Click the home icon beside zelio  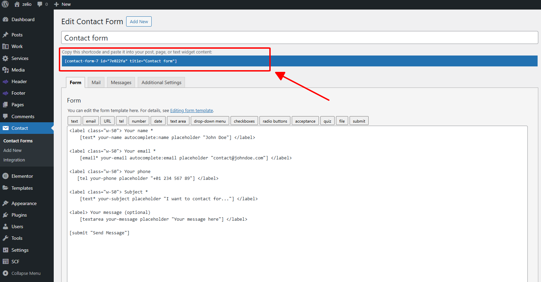(x=17, y=4)
